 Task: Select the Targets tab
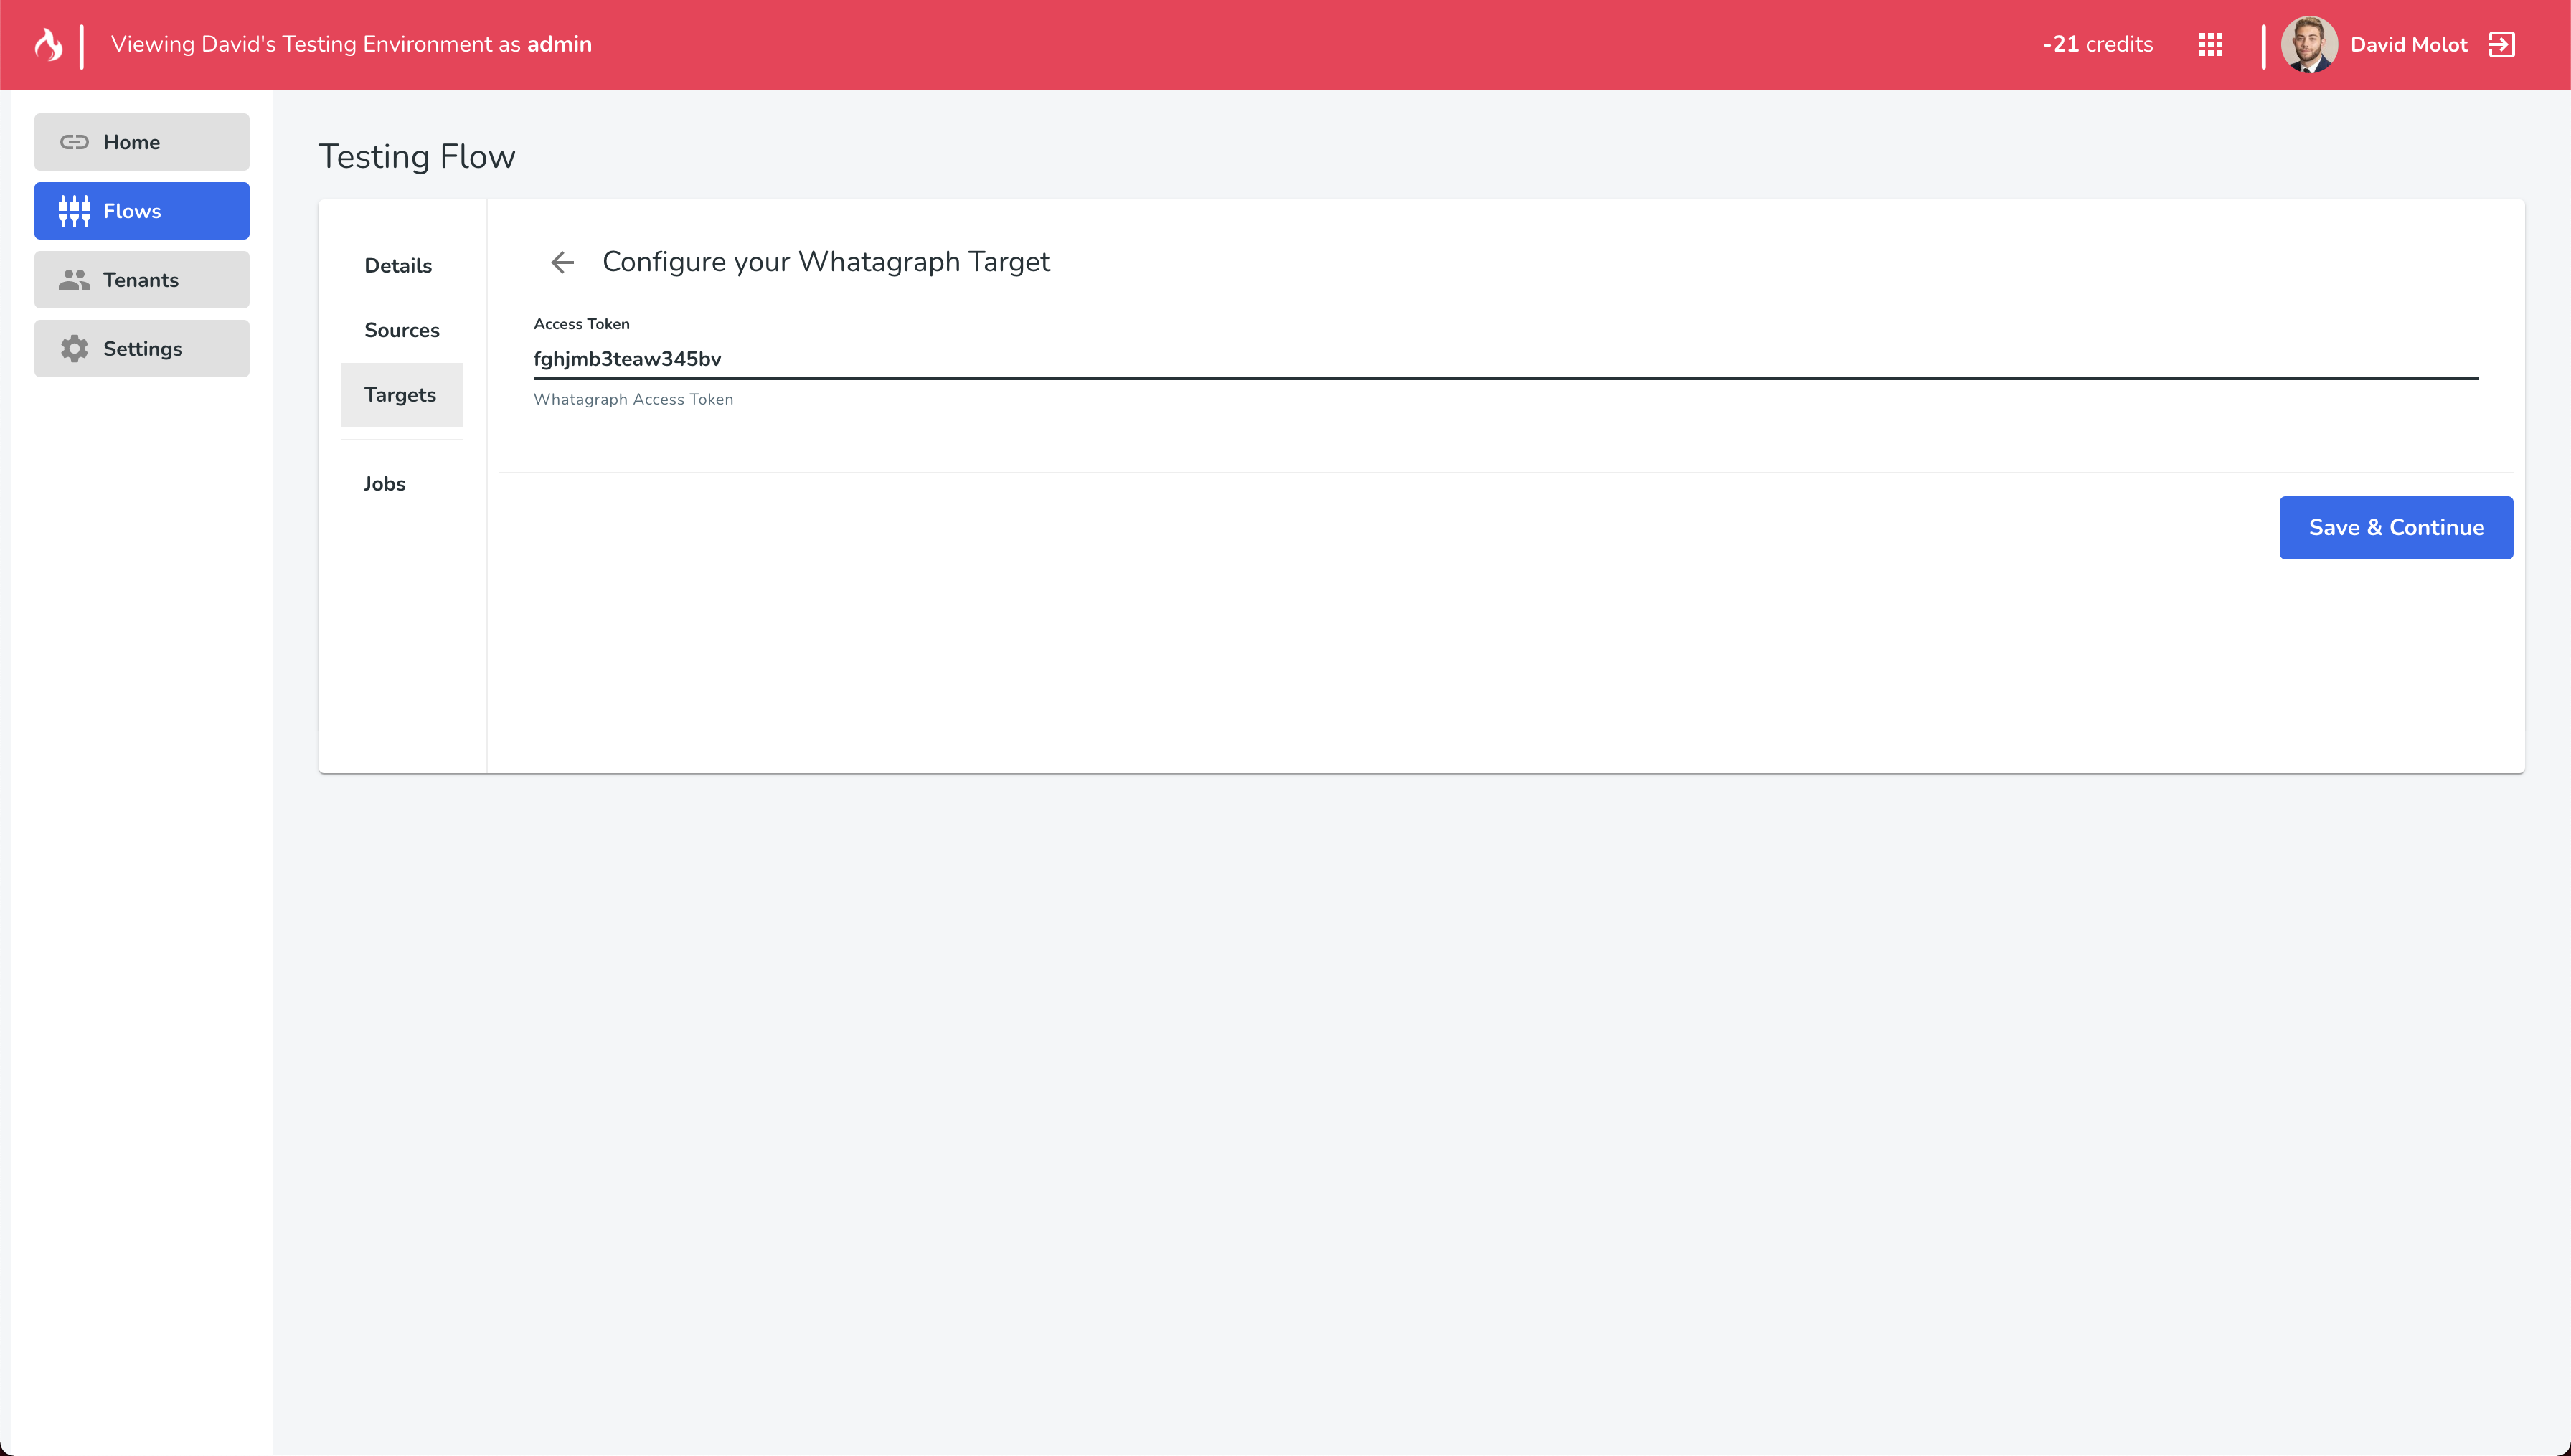point(402,395)
